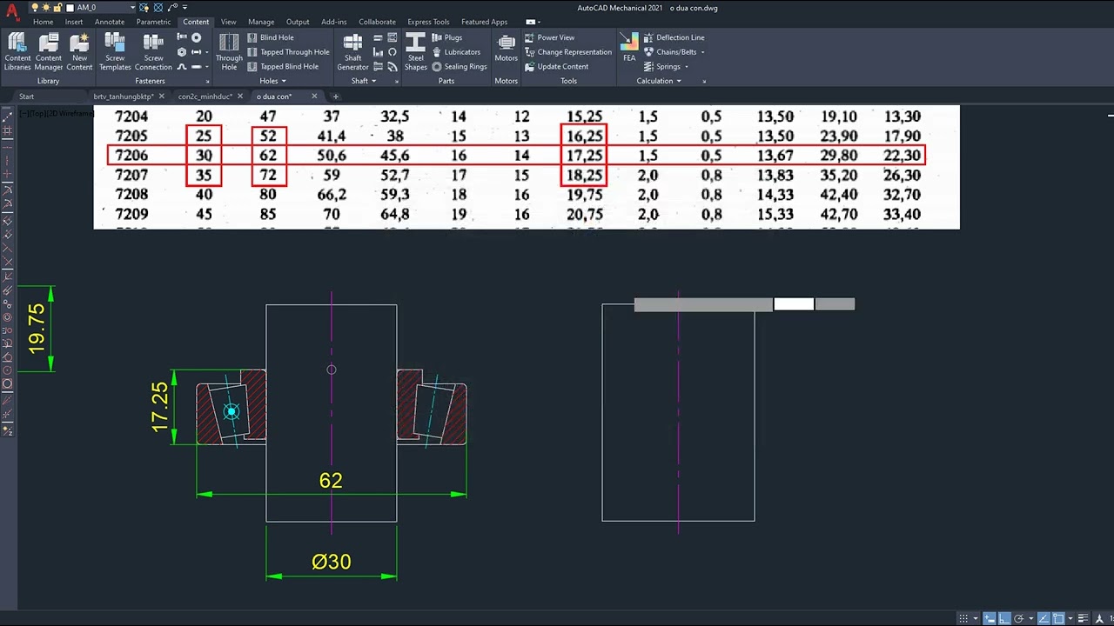The width and height of the screenshot is (1114, 626).
Task: Open Deflection Line calculation
Action: coord(674,37)
